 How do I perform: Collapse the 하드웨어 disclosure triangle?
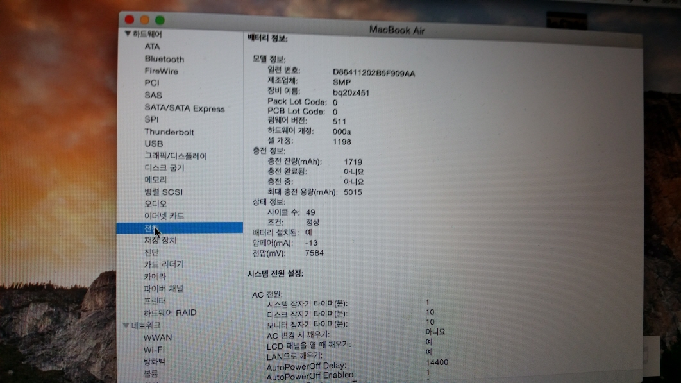point(128,33)
